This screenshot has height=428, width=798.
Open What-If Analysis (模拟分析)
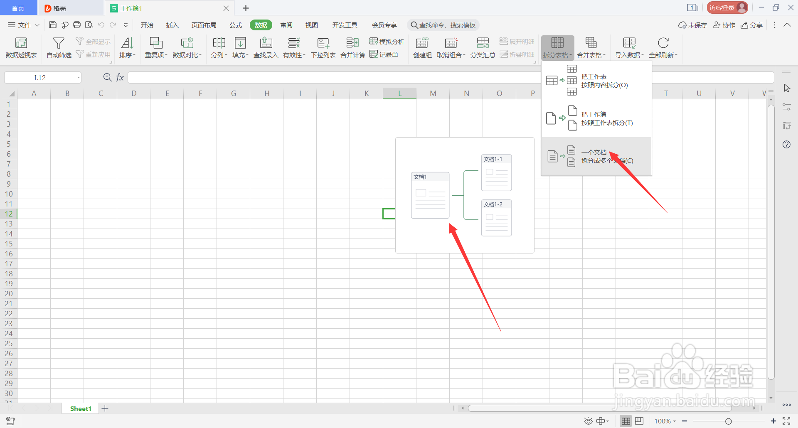point(387,42)
